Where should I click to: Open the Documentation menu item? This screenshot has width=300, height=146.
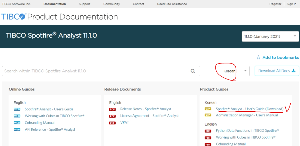tap(55, 4)
